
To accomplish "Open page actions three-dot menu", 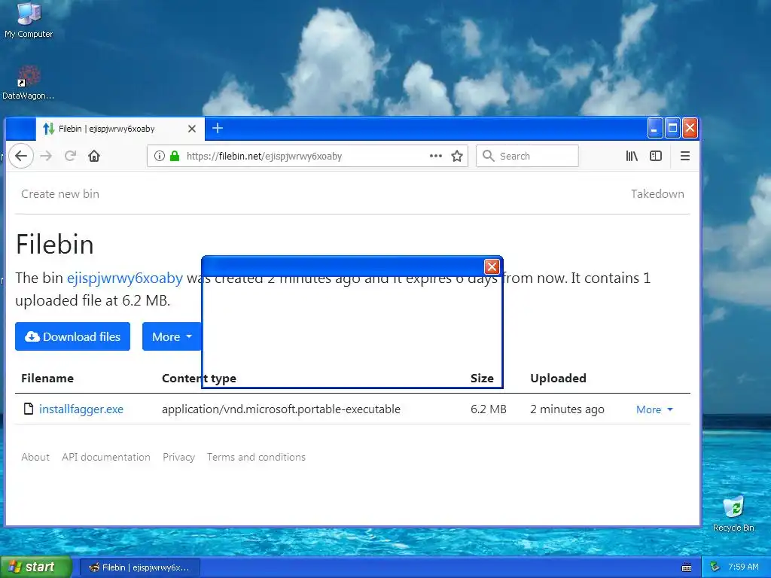I will (436, 157).
